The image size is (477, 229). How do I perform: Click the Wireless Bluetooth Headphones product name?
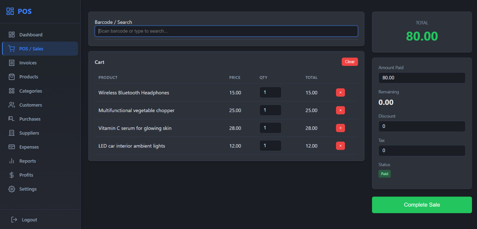pos(134,93)
